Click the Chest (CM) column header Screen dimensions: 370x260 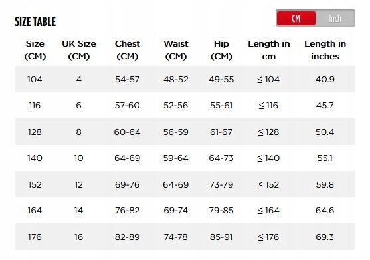[128, 50]
